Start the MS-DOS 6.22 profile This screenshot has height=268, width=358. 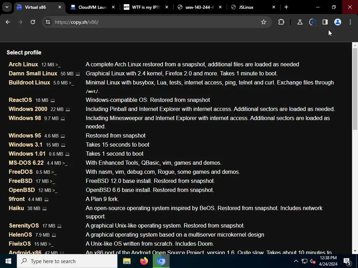(26, 163)
